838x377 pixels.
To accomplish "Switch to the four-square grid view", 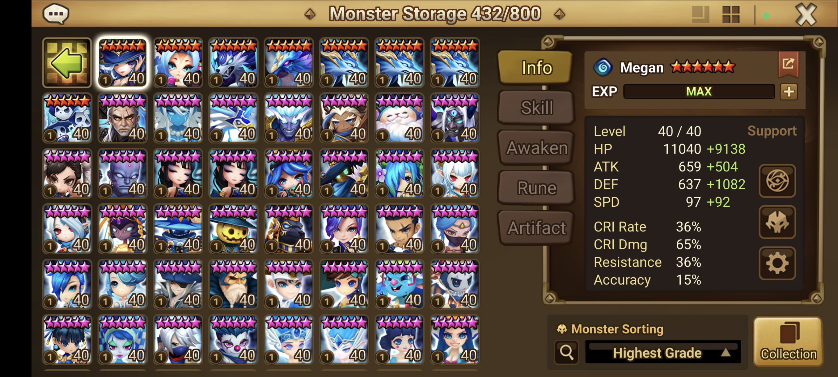I will pyautogui.click(x=731, y=15).
